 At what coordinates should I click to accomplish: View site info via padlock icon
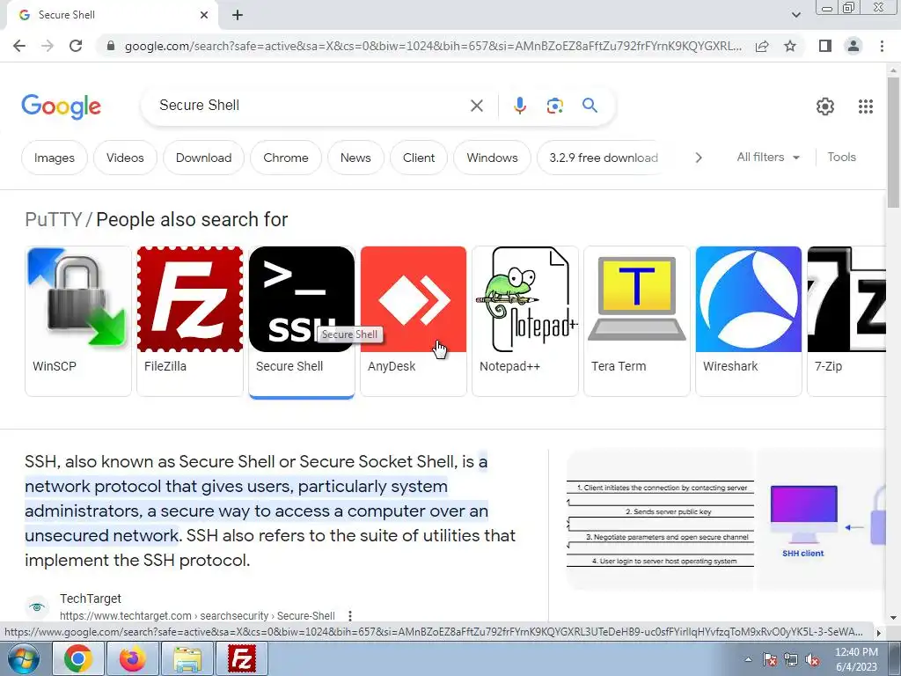111,46
